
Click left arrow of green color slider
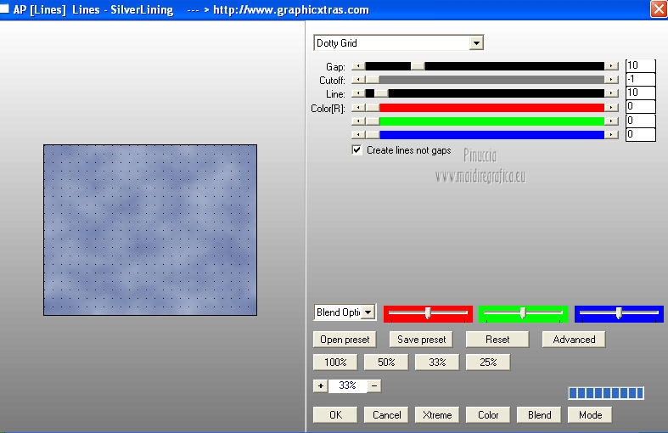358,121
